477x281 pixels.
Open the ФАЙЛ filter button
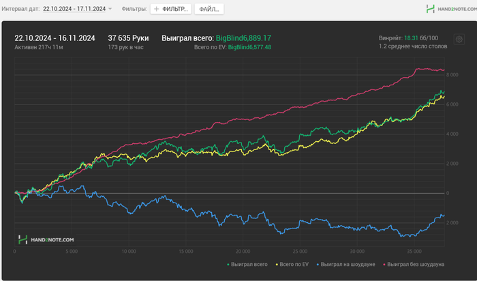click(209, 9)
